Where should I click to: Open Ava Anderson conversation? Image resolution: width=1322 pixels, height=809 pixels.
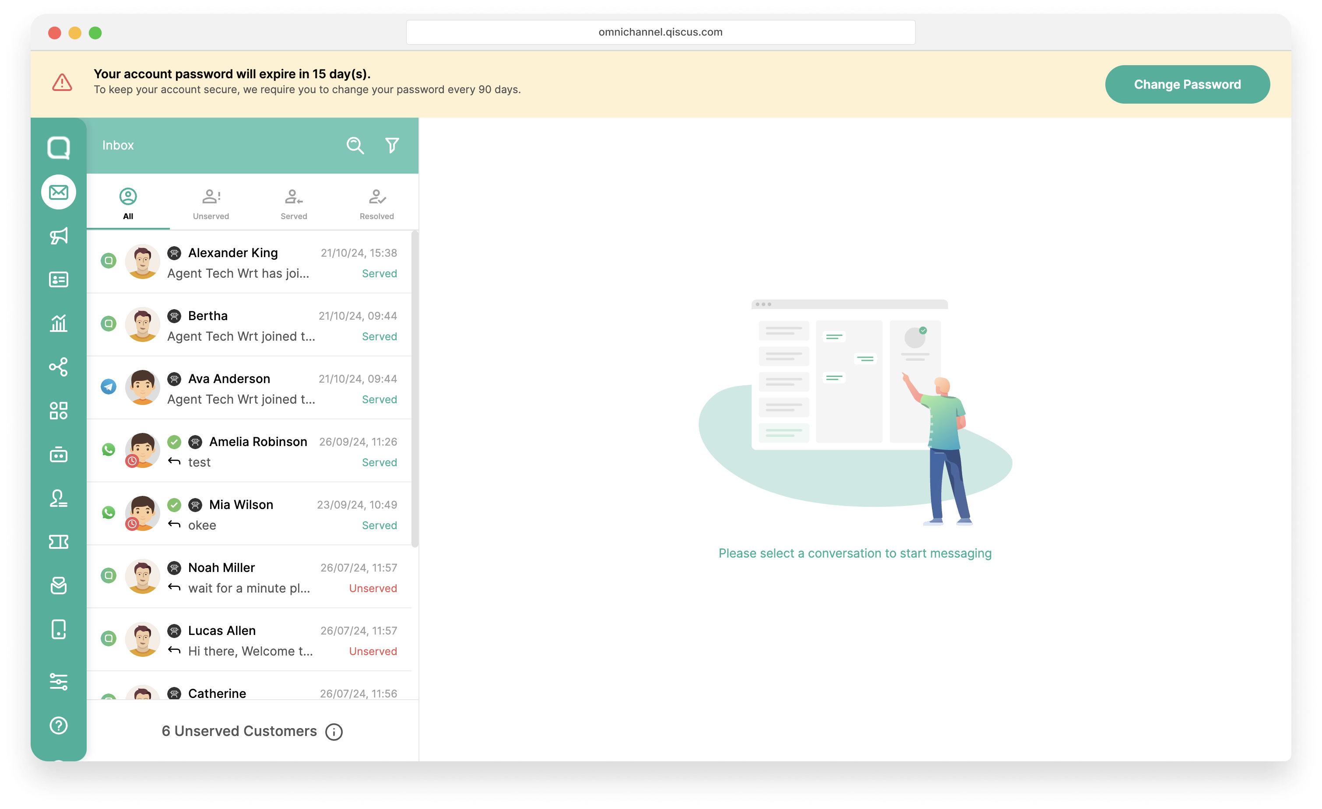click(249, 388)
